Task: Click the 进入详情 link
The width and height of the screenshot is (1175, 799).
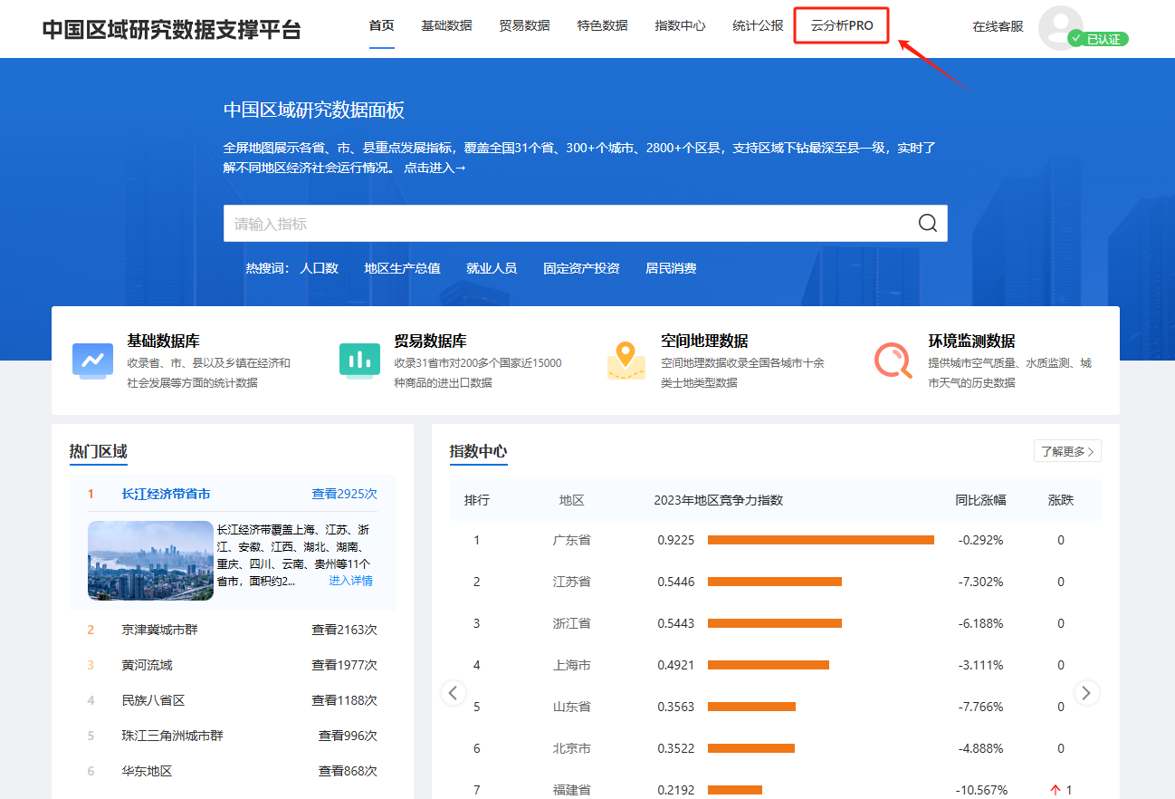Action: click(350, 581)
